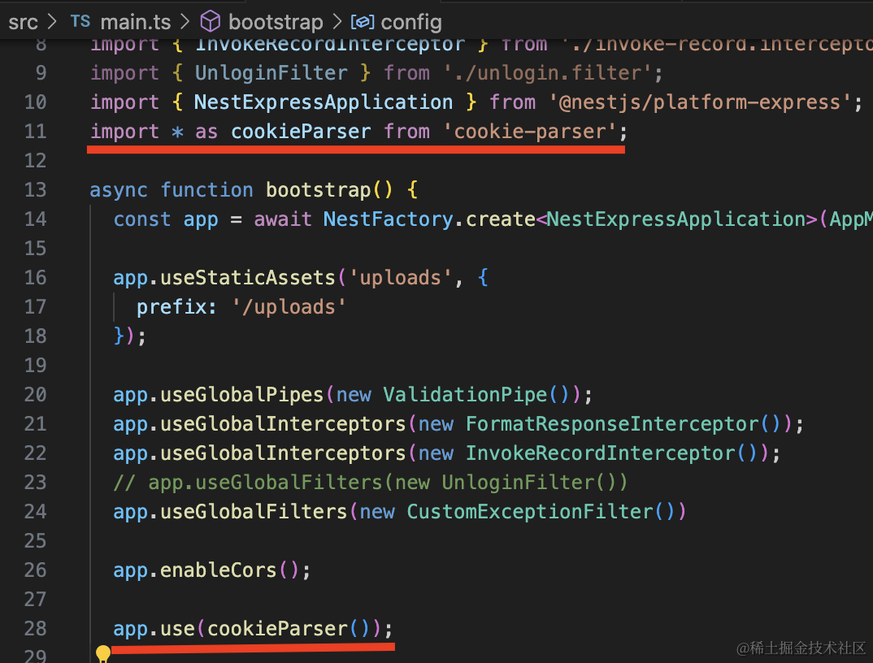Click the ValidationPipe class name
Screen dimensions: 873x663
coord(465,395)
